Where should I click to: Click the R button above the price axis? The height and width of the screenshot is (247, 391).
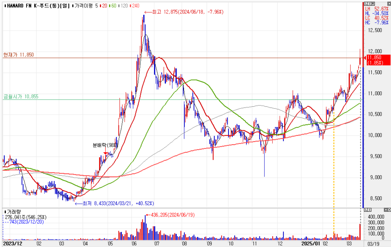pos(373,4)
